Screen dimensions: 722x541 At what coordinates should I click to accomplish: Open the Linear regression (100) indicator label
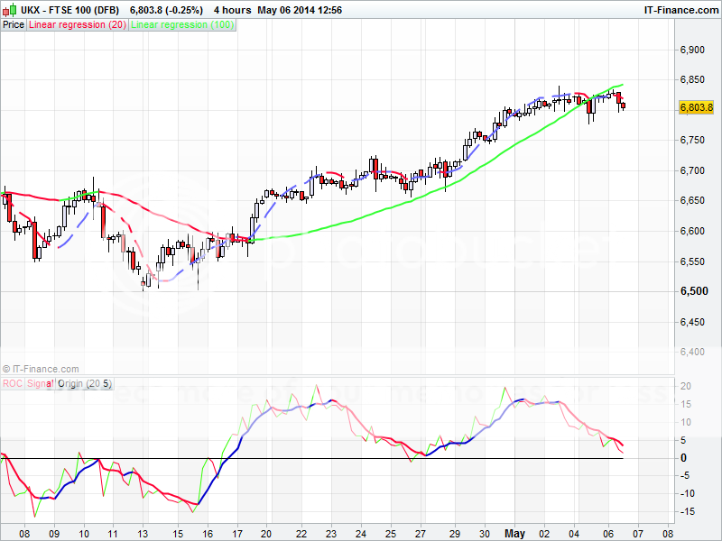click(x=183, y=25)
